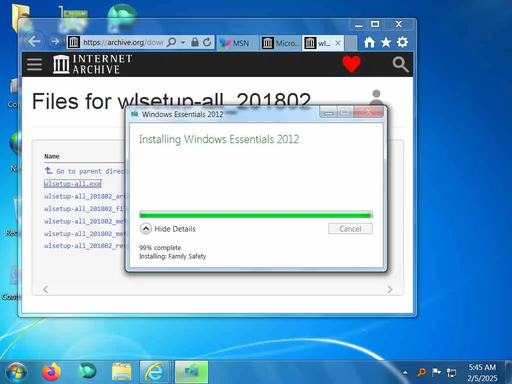This screenshot has height=384, width=512.
Task: Open File Explorer folder in taskbar
Action: (x=121, y=372)
